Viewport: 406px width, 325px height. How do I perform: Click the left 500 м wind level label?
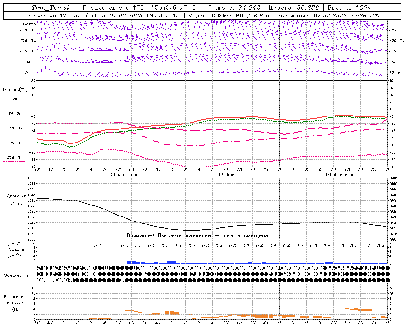point(30,62)
